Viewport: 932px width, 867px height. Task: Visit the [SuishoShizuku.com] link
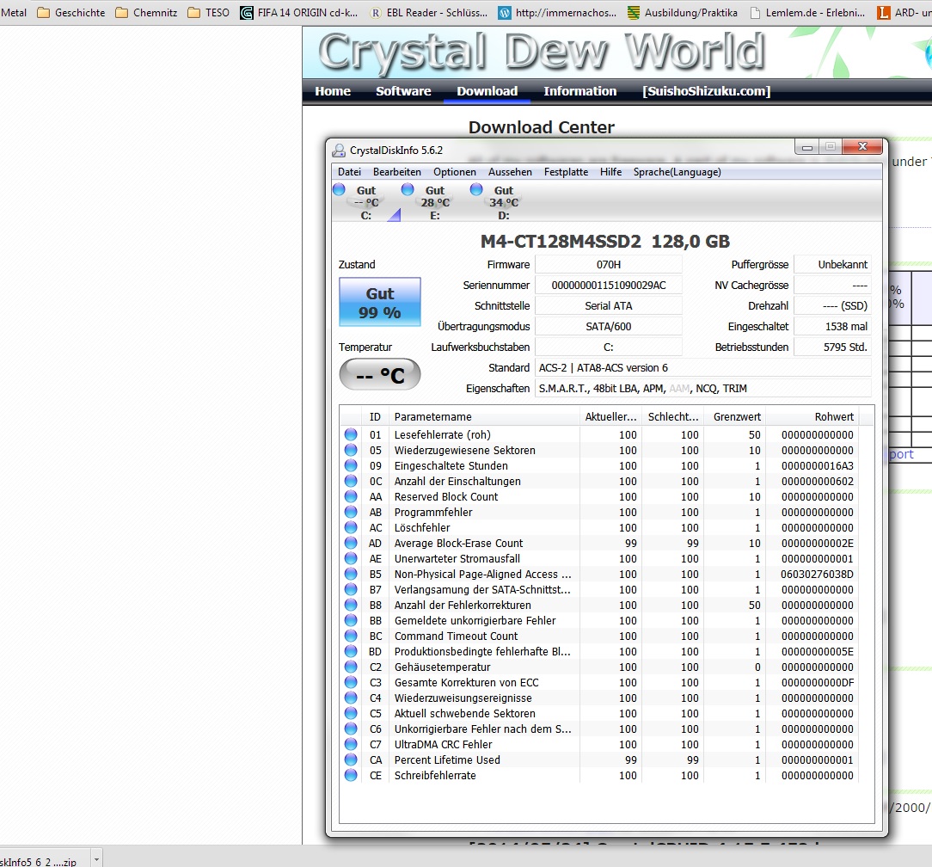click(706, 91)
